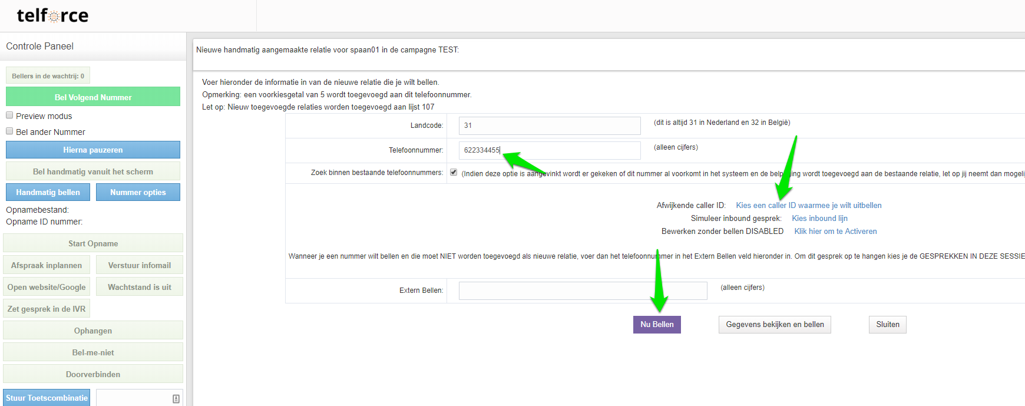Enable the Preview modus checkbox

tap(9, 115)
